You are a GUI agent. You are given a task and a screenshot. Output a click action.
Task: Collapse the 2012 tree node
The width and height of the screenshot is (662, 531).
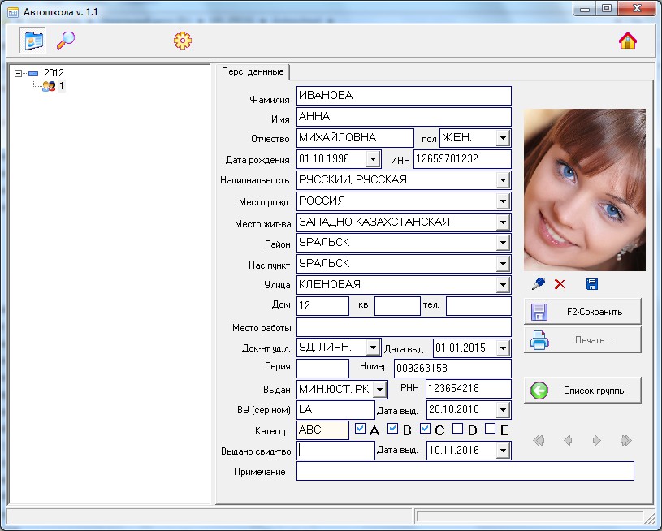(18, 73)
